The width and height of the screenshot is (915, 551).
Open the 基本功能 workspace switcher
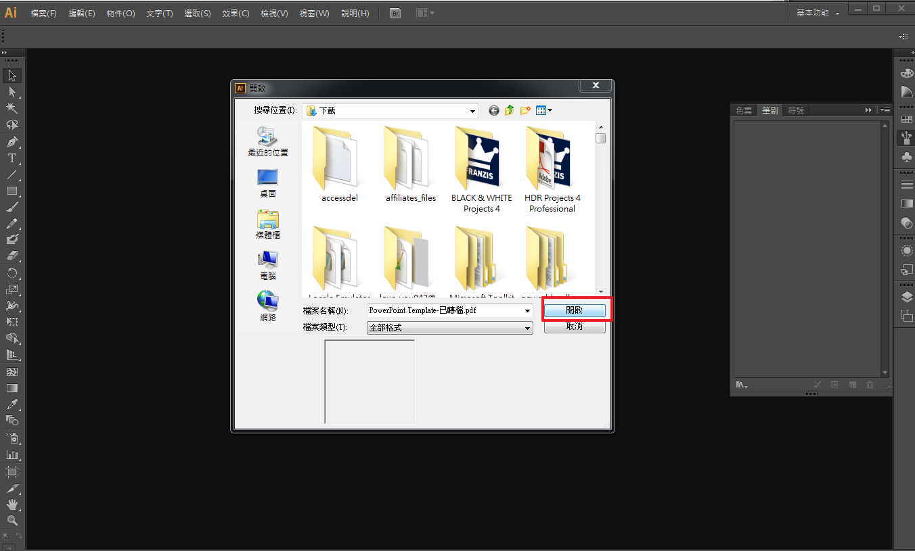click(x=818, y=14)
